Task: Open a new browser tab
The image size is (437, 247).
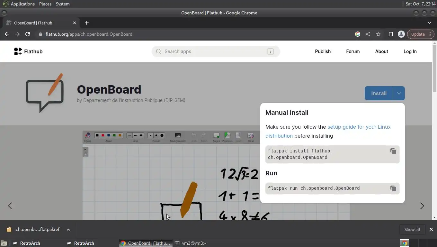Action: [86, 23]
